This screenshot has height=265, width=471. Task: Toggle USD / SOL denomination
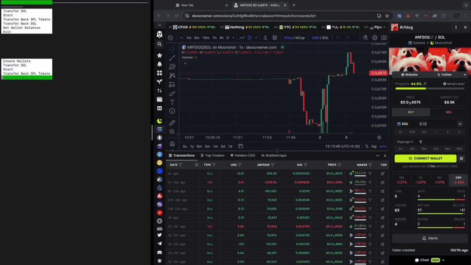(x=320, y=38)
